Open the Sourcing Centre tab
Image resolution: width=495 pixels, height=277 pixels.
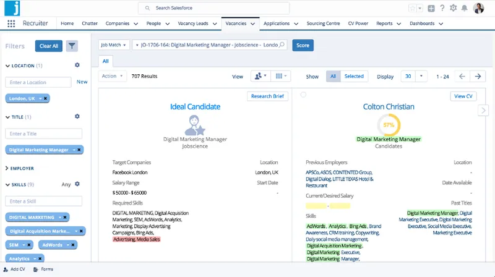(x=323, y=23)
